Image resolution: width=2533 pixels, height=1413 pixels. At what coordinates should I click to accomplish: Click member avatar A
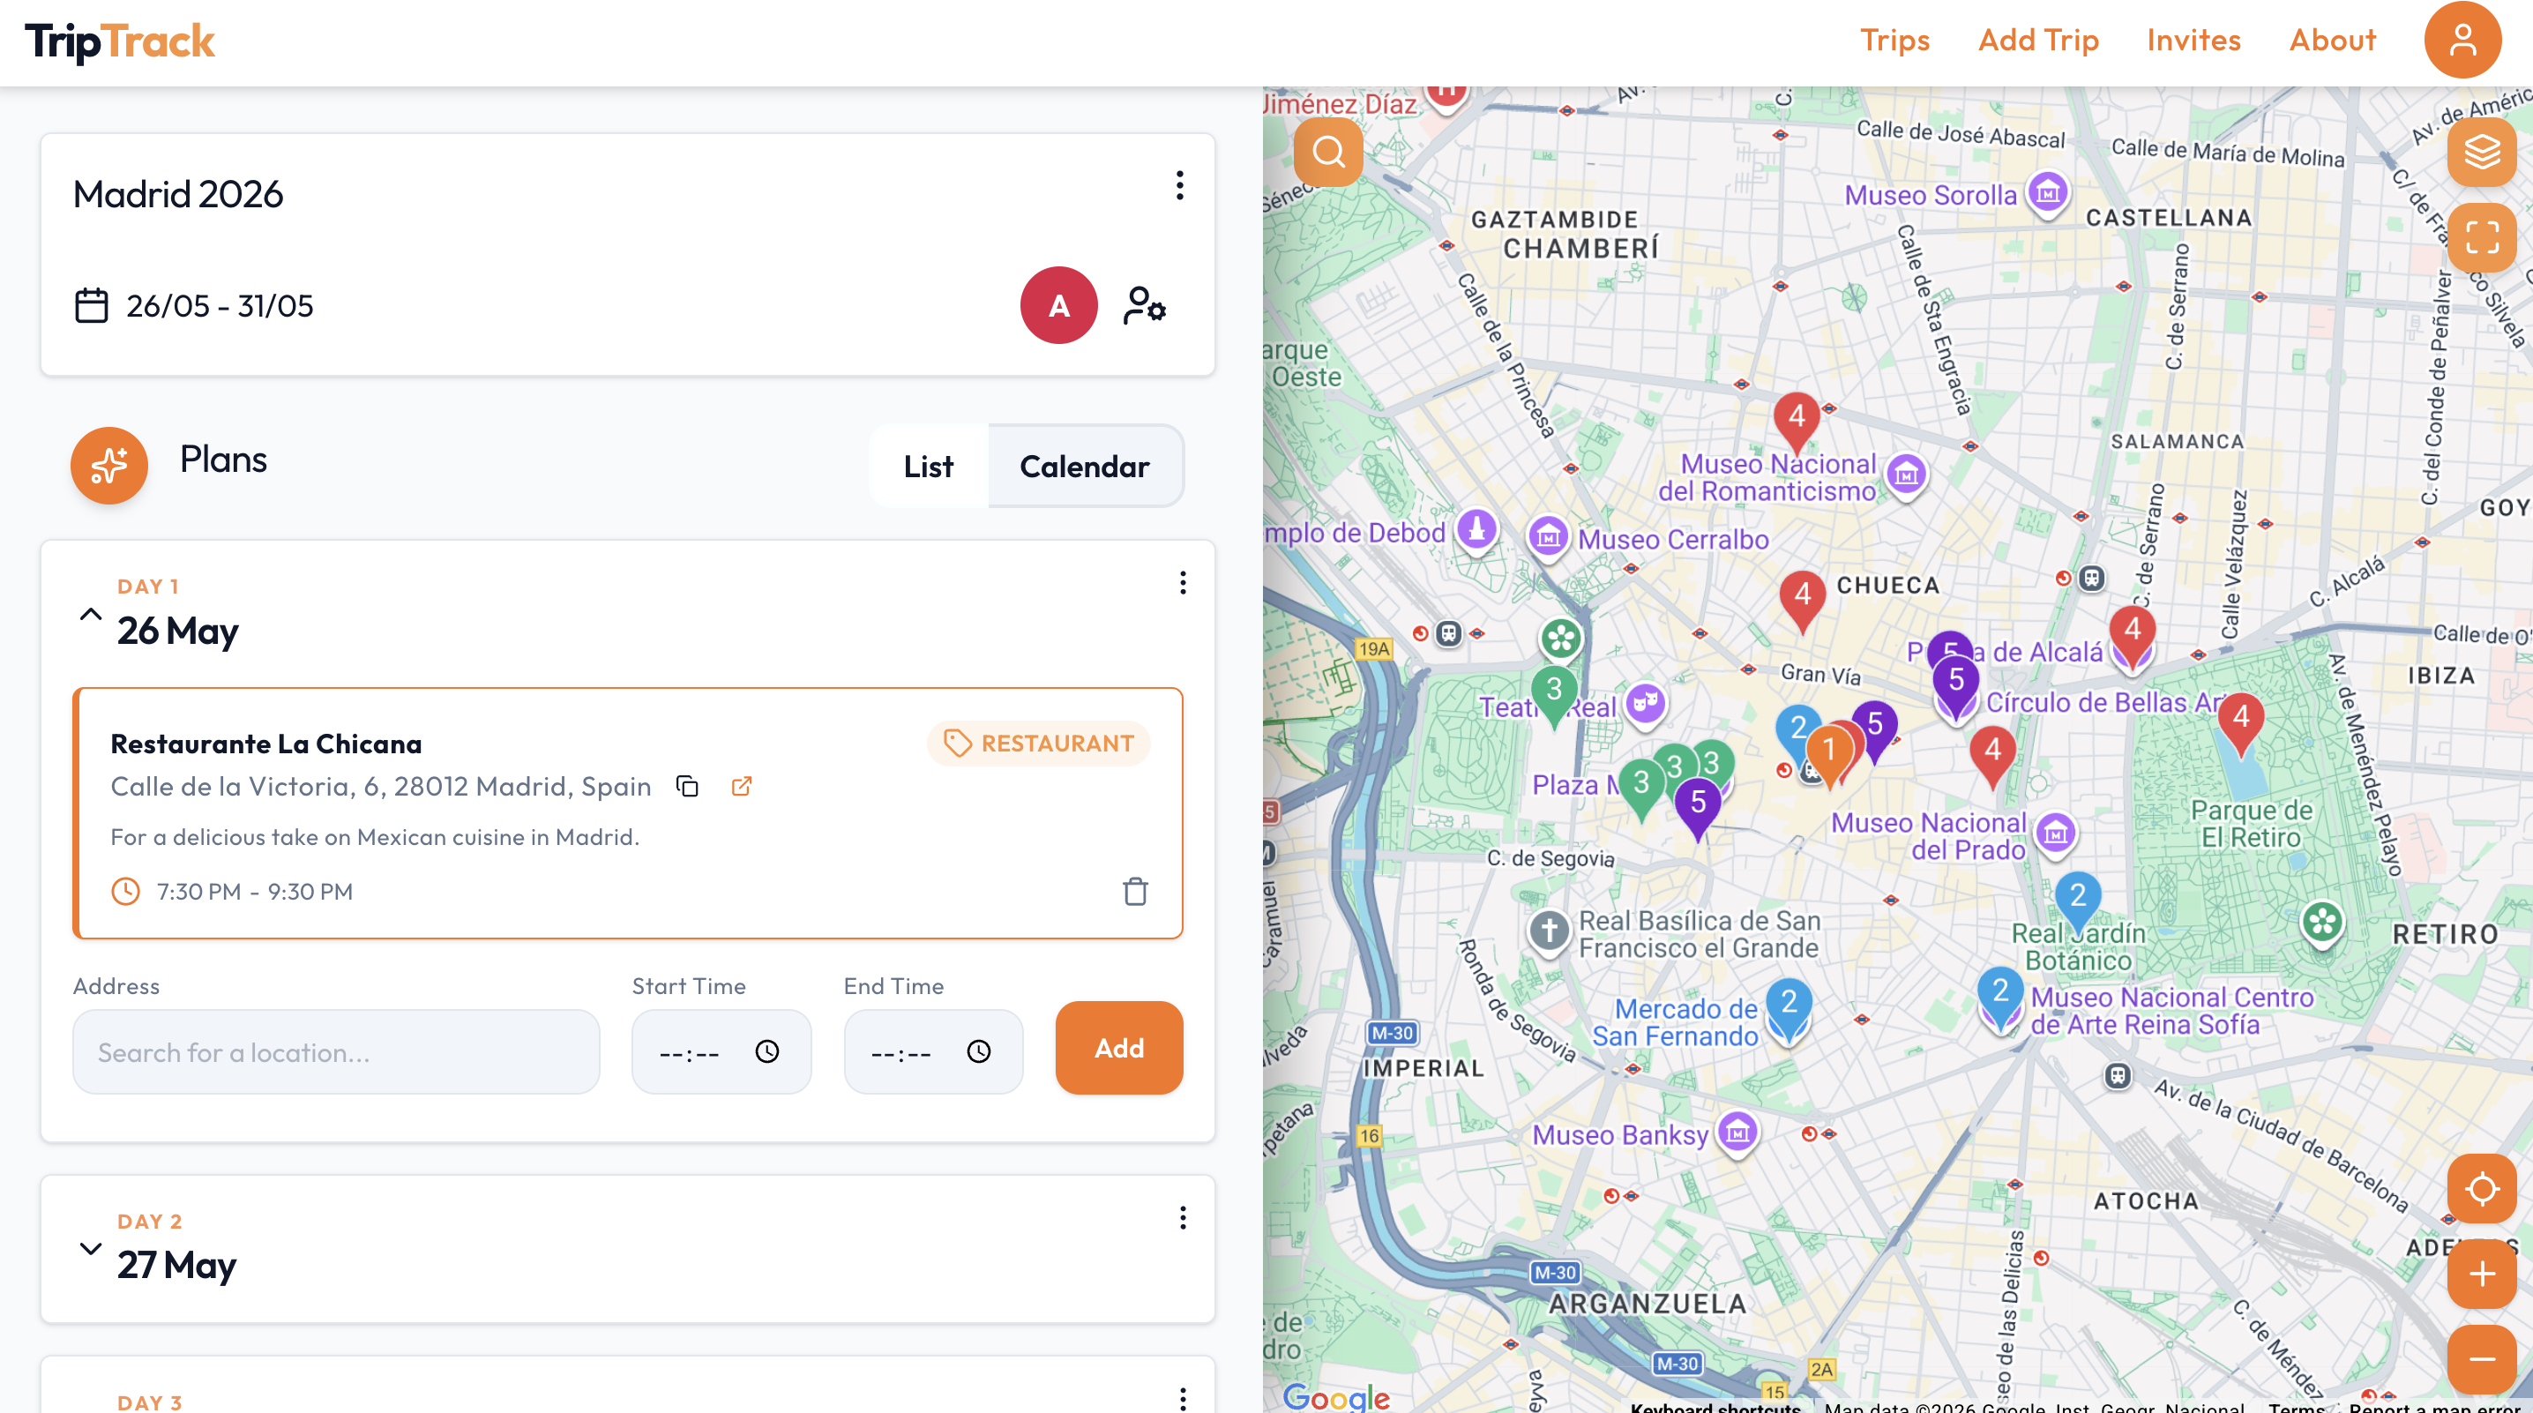[1058, 305]
